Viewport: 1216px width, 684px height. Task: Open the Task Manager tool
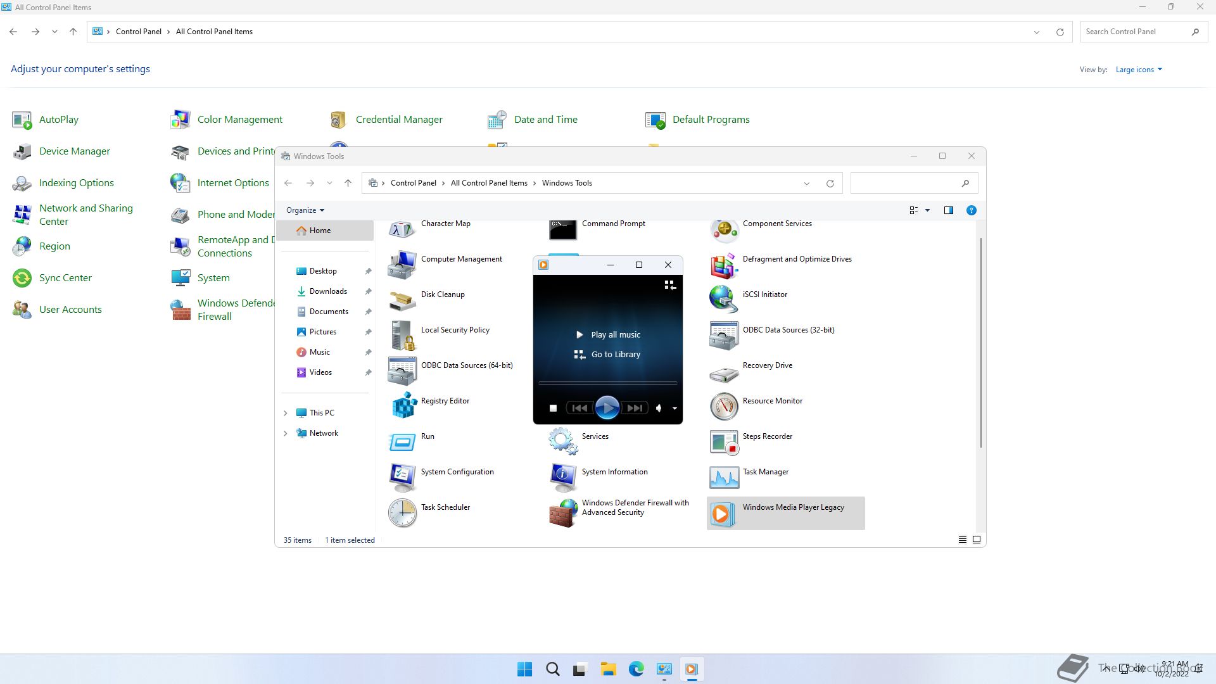point(765,472)
